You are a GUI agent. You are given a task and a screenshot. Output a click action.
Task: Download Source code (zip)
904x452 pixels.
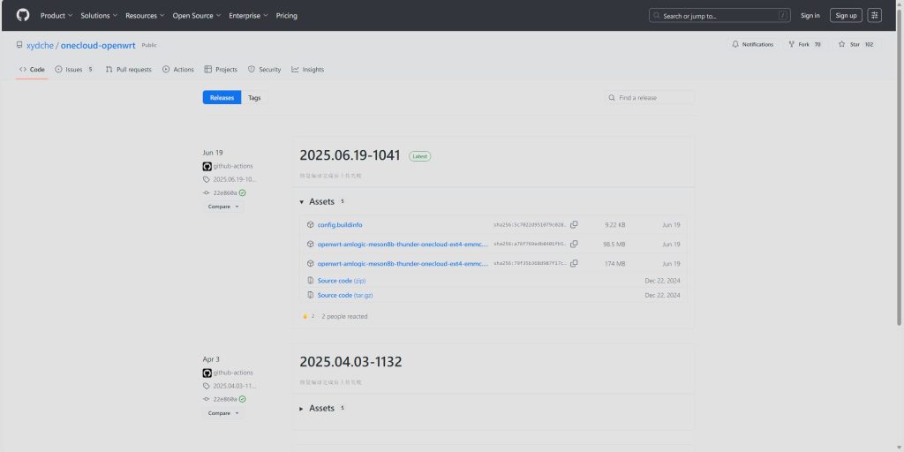click(x=342, y=281)
